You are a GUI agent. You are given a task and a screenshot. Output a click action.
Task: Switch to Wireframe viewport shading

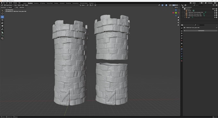pyautogui.click(x=172, y=5)
